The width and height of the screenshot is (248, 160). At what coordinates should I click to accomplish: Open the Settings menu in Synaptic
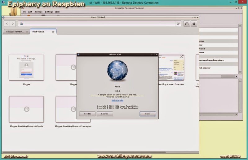(x=49, y=12)
